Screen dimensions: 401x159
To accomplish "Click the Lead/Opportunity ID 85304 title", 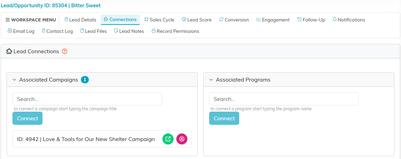I will [50, 6].
